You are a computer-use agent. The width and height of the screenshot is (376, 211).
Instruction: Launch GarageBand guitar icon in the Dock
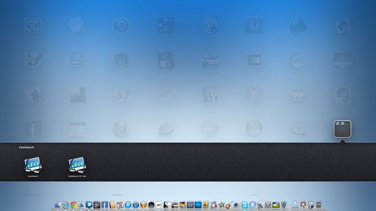point(229,205)
